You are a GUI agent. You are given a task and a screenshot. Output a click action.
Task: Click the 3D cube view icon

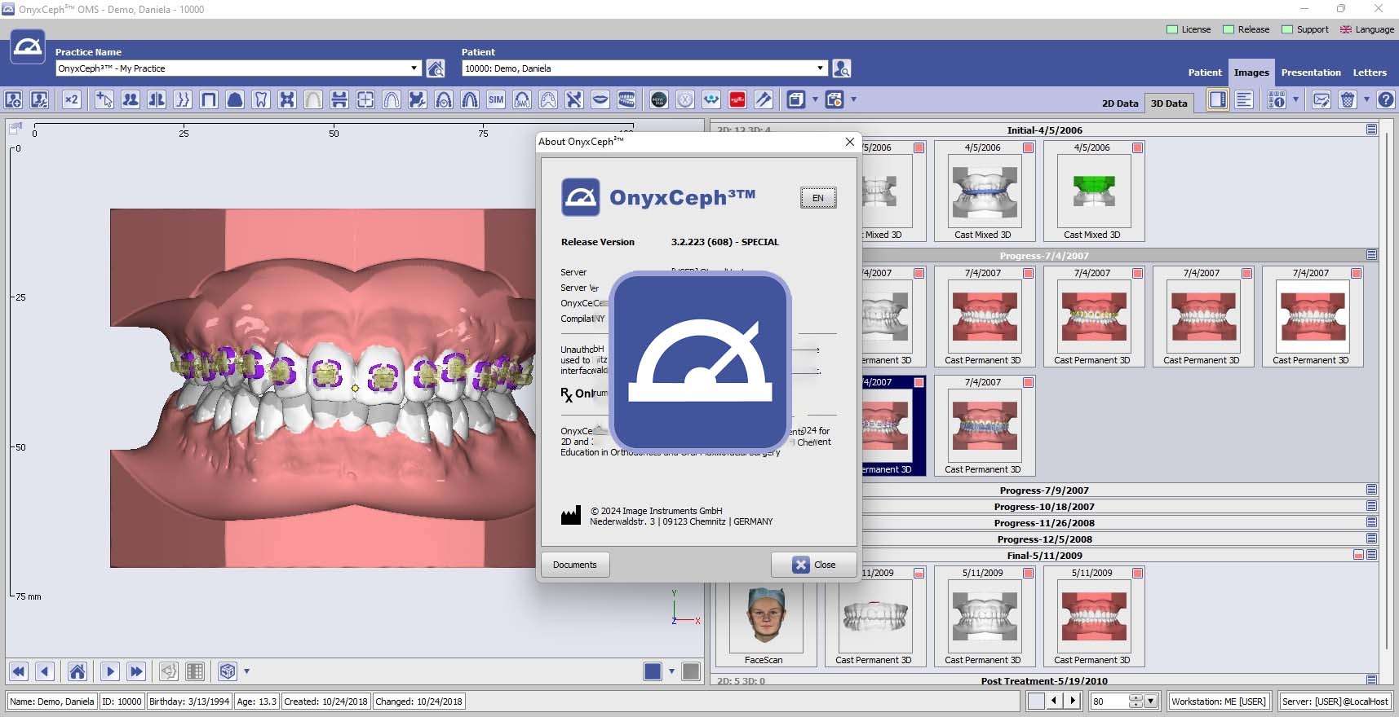(228, 671)
